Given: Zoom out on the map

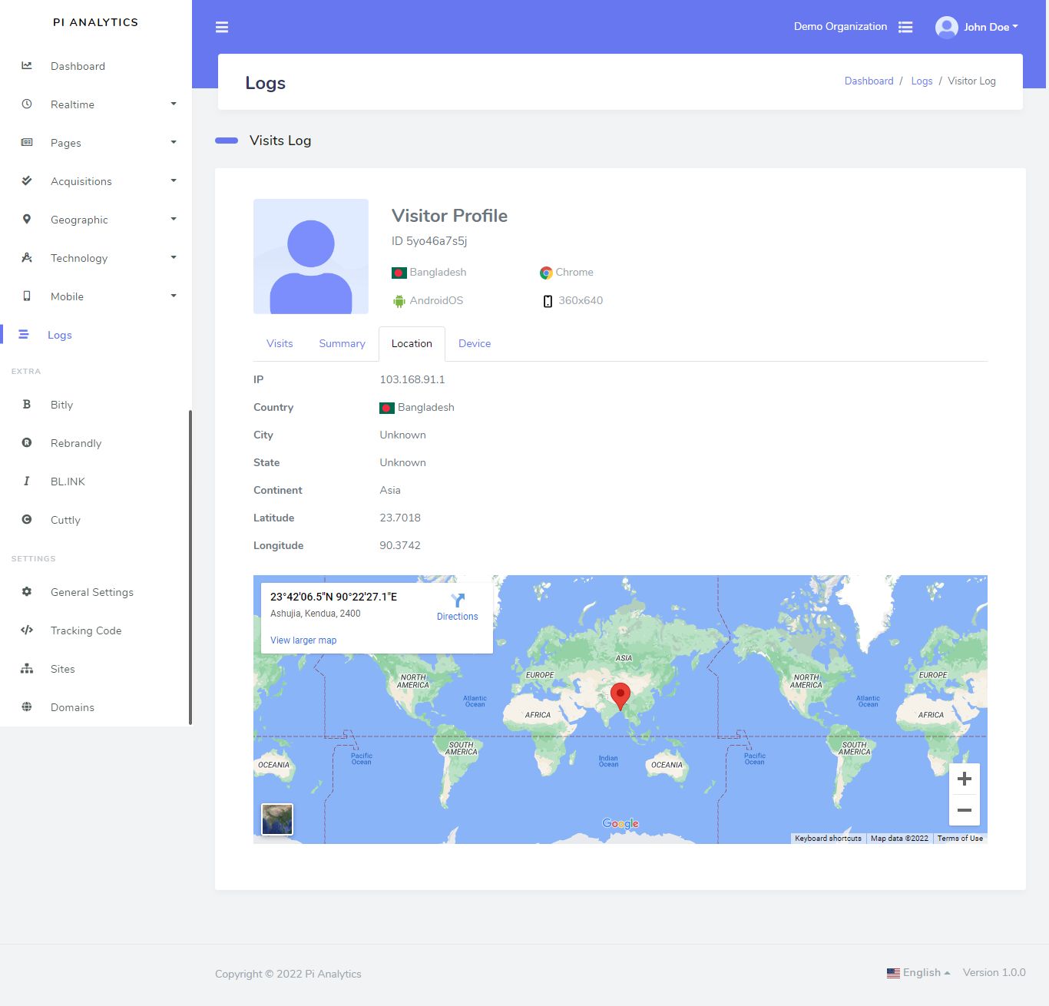Looking at the screenshot, I should [x=965, y=810].
